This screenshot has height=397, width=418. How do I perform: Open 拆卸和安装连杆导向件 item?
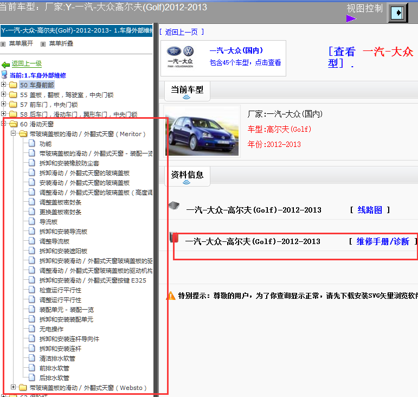(x=69, y=339)
